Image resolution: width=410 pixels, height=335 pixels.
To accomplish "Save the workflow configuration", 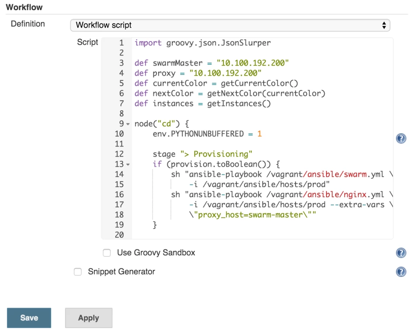I will click(29, 318).
